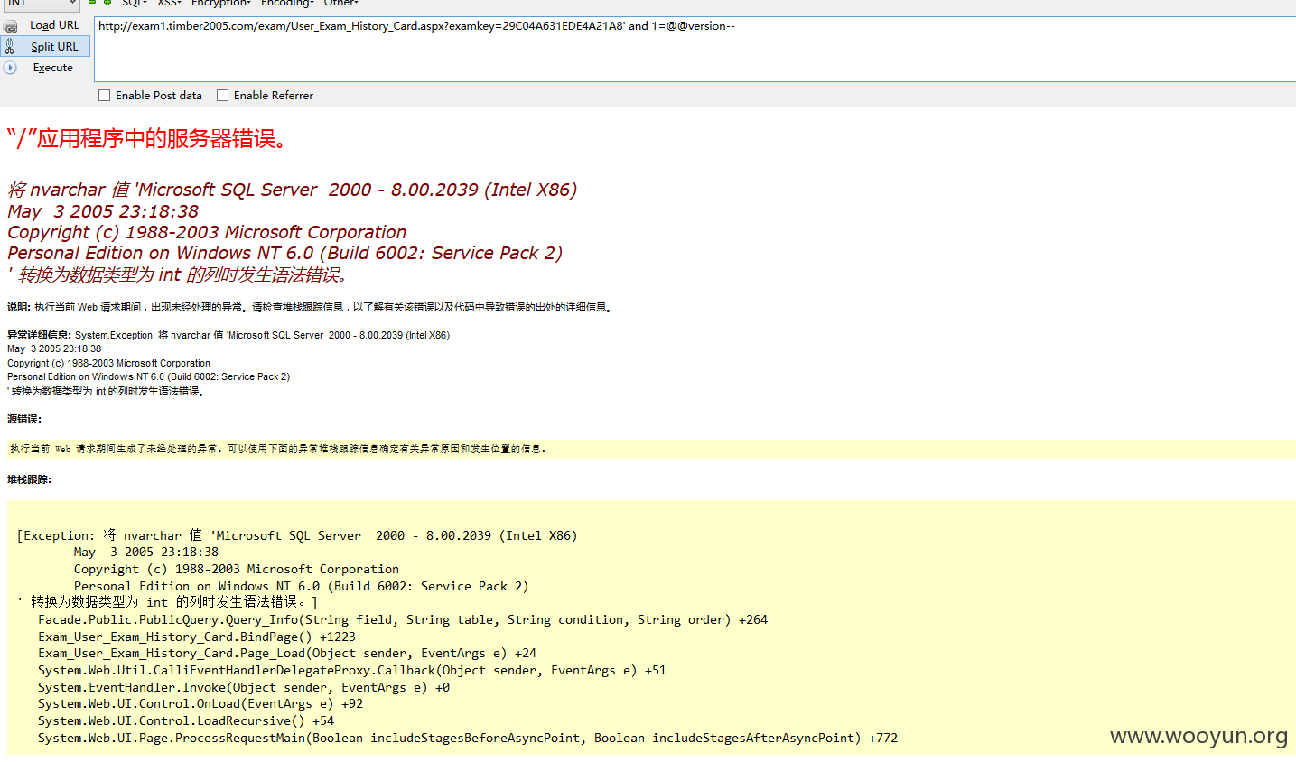Viewport: 1296px width, 762px height.
Task: Focus the URL input text area
Action: 695,49
